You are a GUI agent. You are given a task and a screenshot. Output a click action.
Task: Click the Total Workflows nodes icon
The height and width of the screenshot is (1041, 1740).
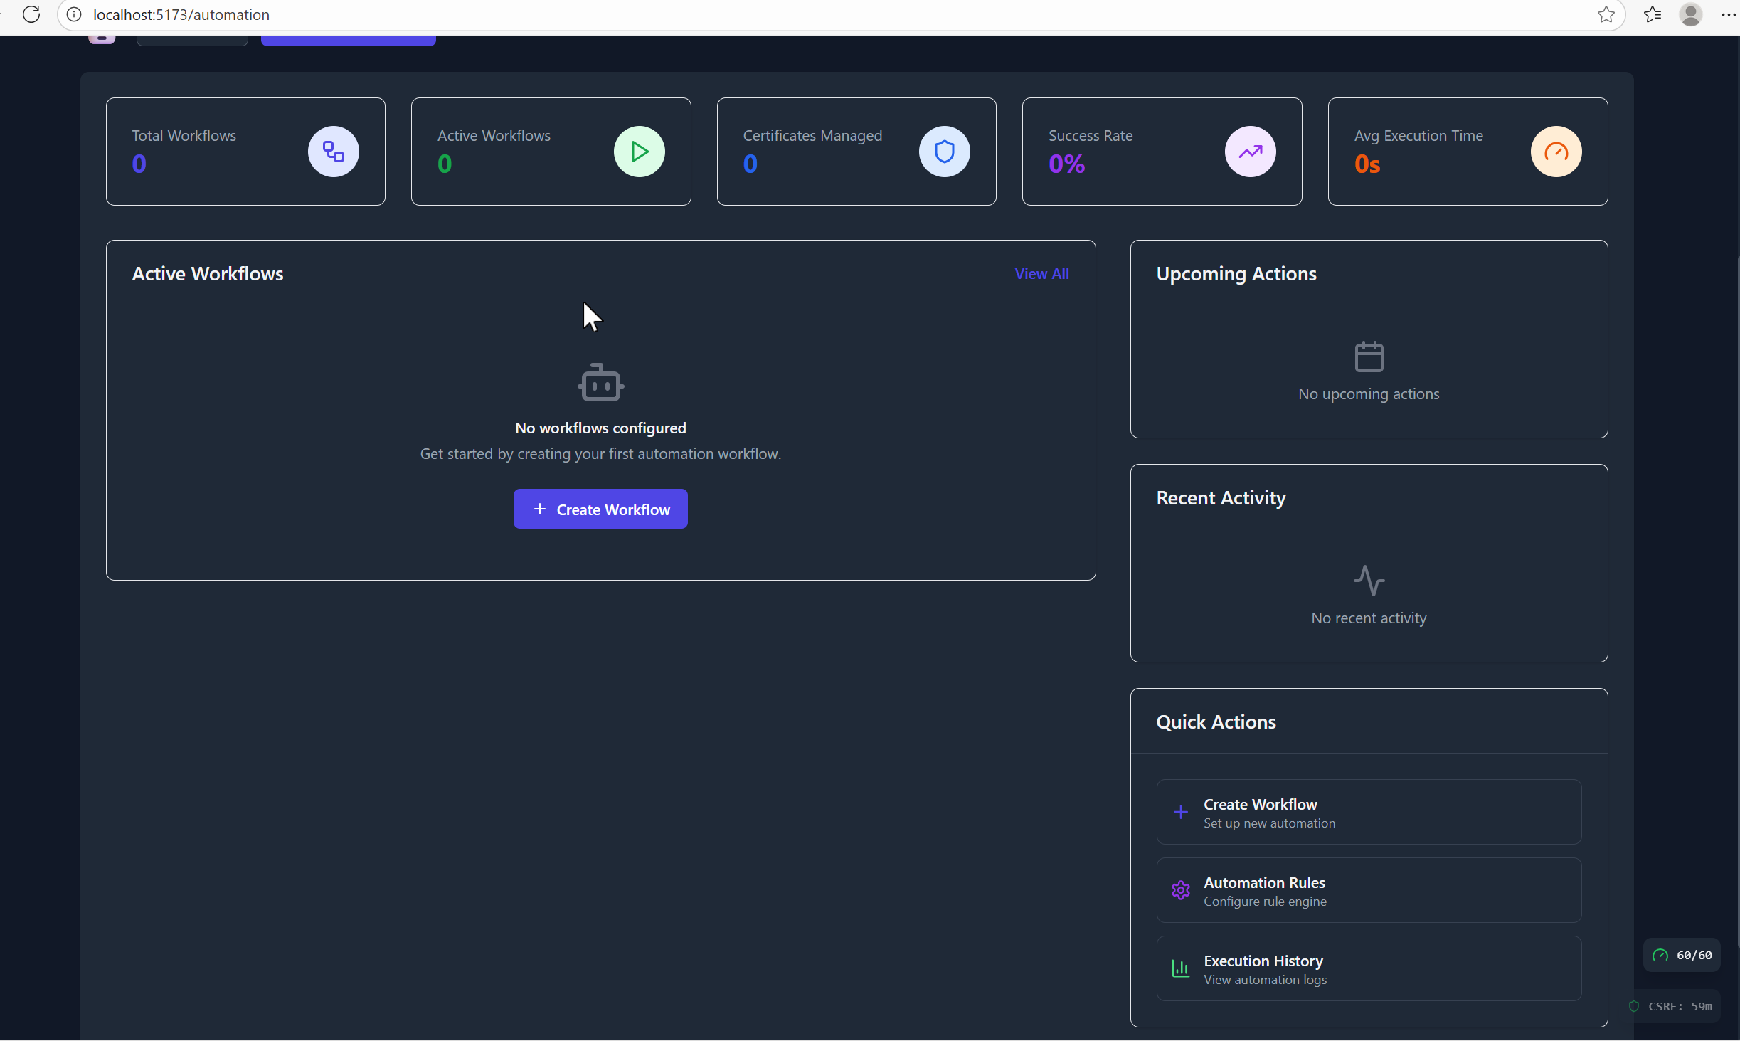pyautogui.click(x=333, y=152)
